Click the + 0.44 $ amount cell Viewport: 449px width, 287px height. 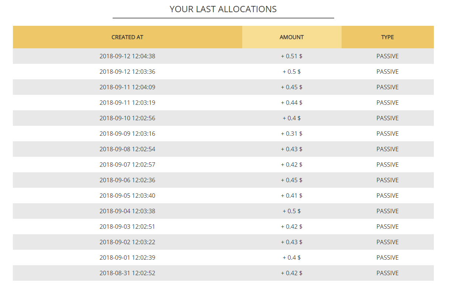click(292, 103)
